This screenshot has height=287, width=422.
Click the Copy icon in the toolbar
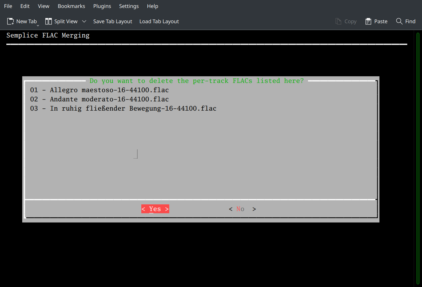tap(338, 21)
